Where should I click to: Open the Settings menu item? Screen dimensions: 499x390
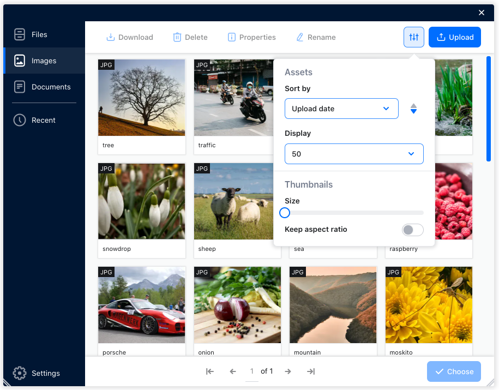point(44,373)
